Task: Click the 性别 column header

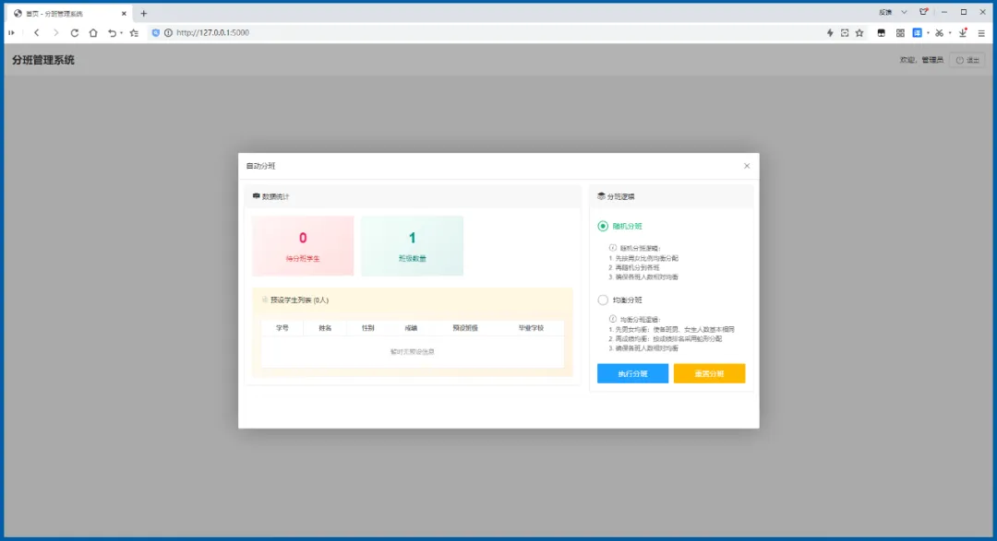Action: click(367, 328)
